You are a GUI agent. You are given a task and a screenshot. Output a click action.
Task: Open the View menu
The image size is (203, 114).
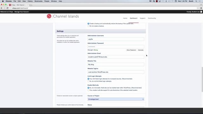pos(24,1)
